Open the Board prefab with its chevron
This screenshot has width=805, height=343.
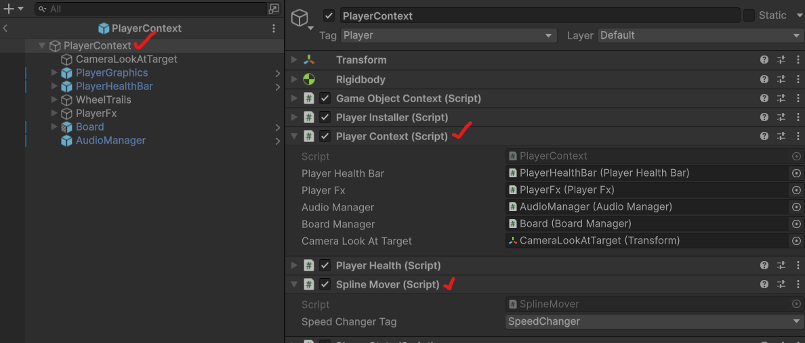pos(278,127)
